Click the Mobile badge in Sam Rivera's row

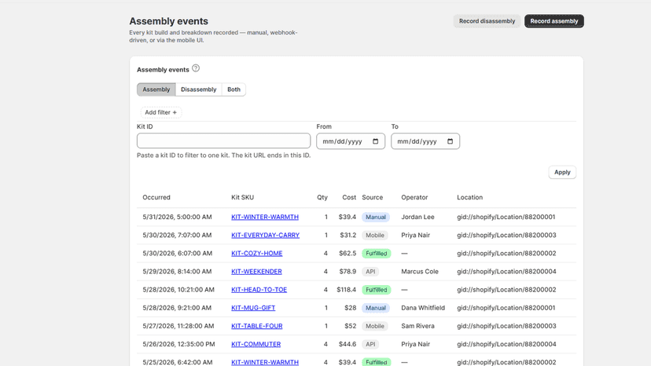point(375,326)
